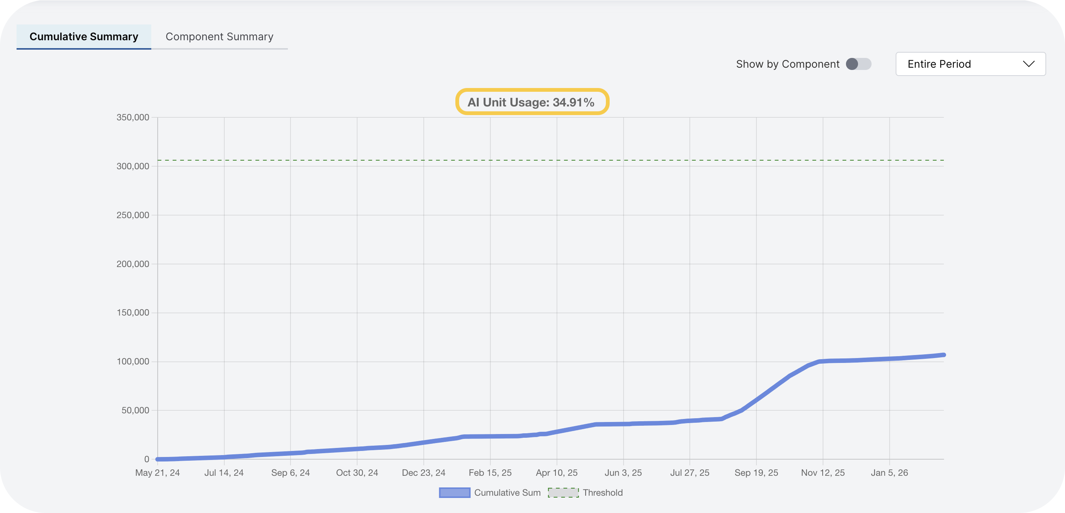
Task: Click the Nov 12, 25 axis label
Action: click(823, 472)
